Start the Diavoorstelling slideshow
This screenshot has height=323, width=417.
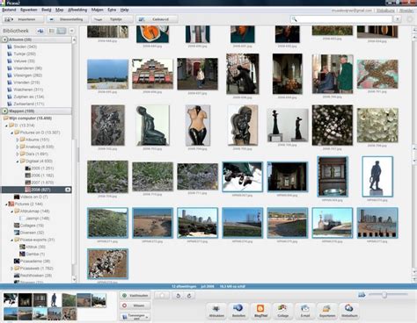68,19
